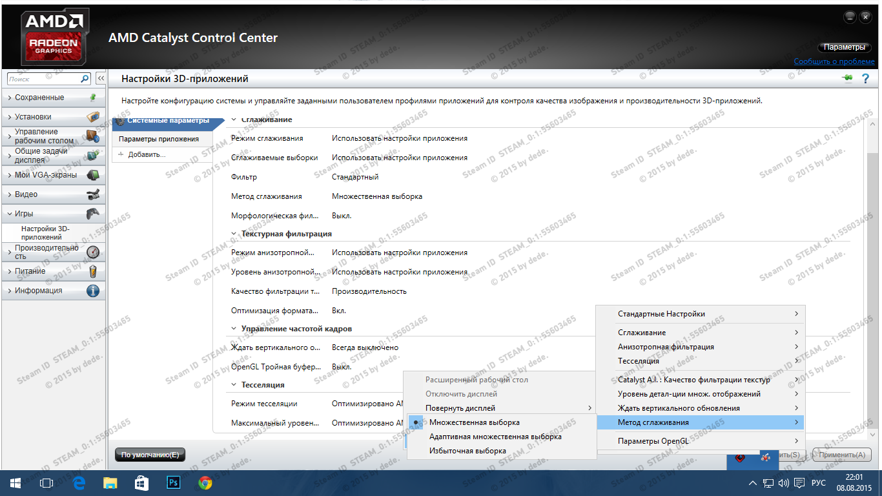
Task: Click the Параметры button in the header
Action: tap(844, 47)
